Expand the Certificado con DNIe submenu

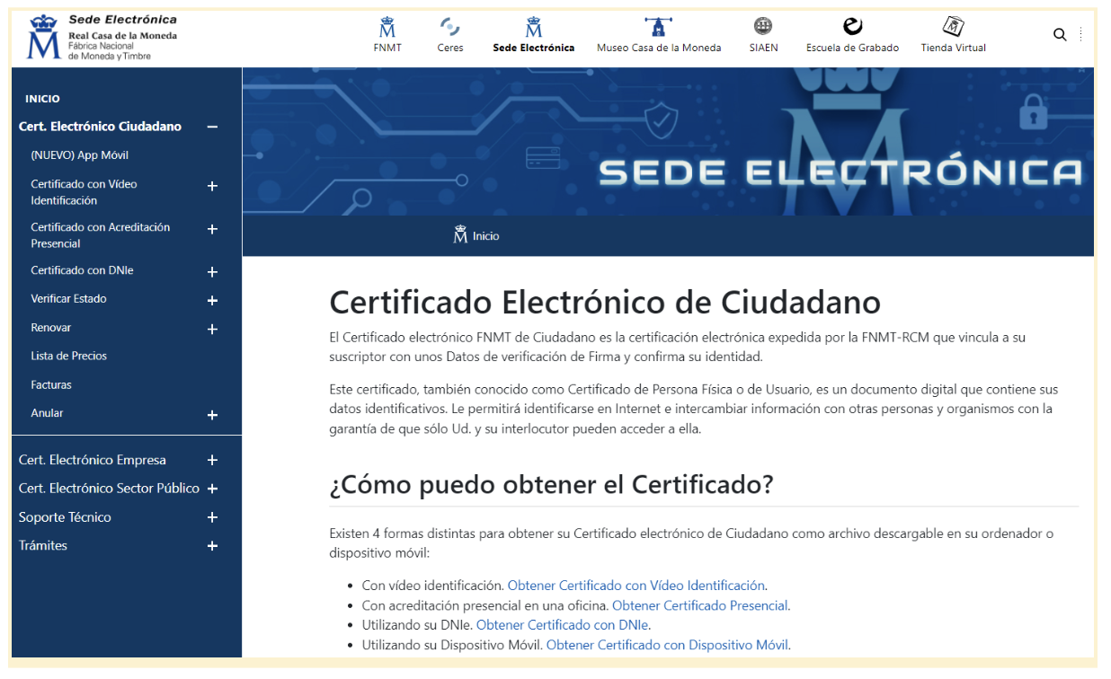(x=212, y=271)
